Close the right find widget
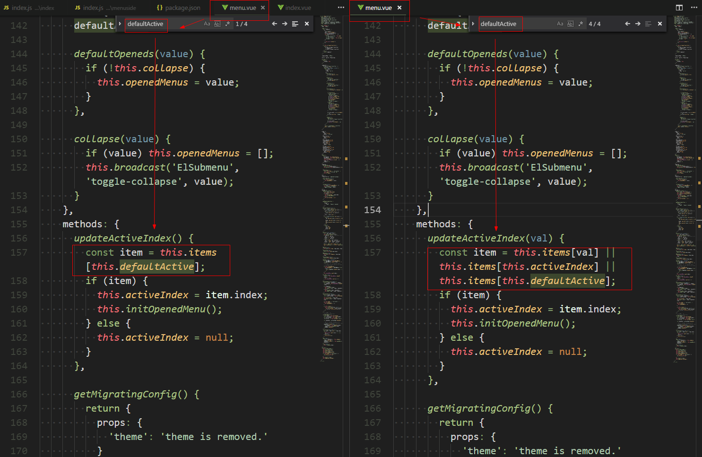 660,24
